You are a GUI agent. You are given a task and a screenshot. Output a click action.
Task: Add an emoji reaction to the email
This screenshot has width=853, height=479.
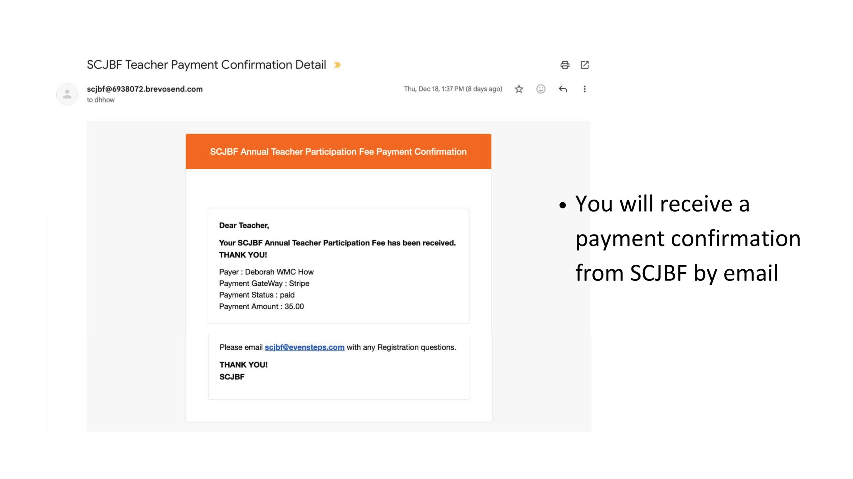click(x=540, y=89)
